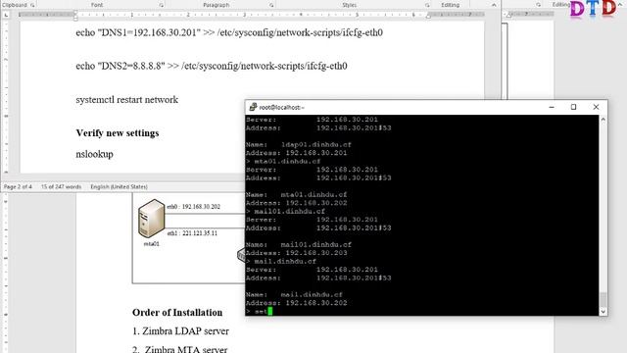Click the terminal scrollbar up arrow
This screenshot has width=627, height=353.
click(x=603, y=120)
